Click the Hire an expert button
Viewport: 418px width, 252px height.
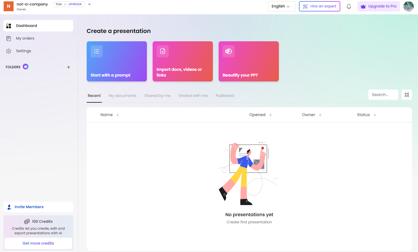319,6
